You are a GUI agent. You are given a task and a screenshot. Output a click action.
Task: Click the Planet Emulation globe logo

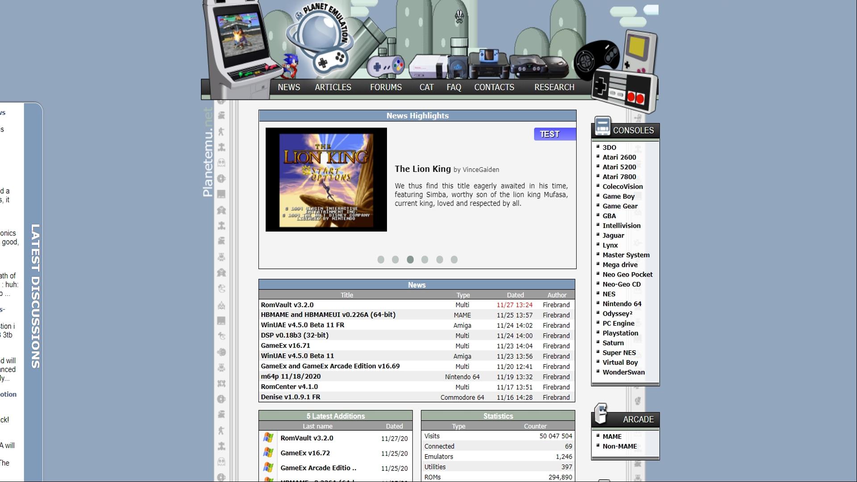320,39
